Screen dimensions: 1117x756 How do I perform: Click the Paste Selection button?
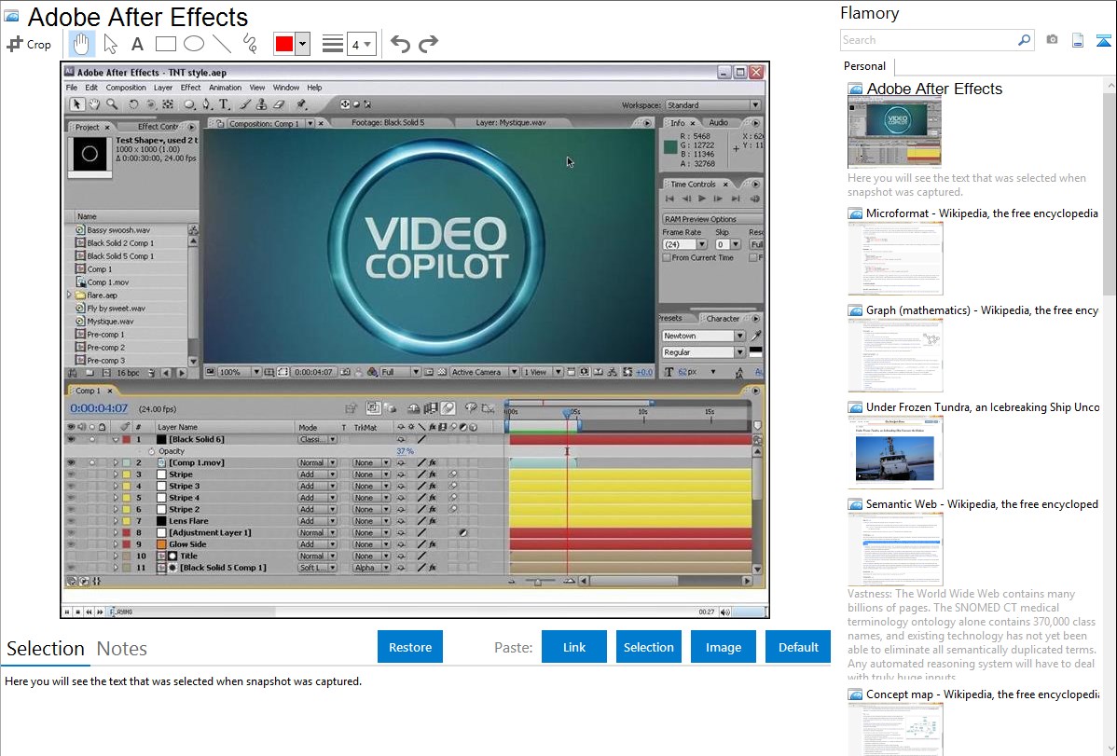pyautogui.click(x=648, y=647)
